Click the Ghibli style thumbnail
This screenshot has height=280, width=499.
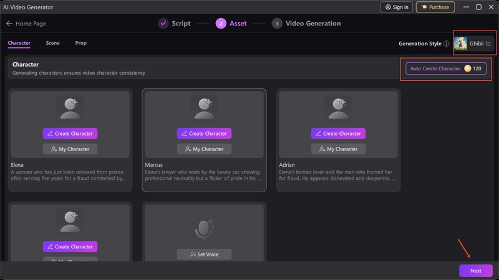(x=460, y=44)
